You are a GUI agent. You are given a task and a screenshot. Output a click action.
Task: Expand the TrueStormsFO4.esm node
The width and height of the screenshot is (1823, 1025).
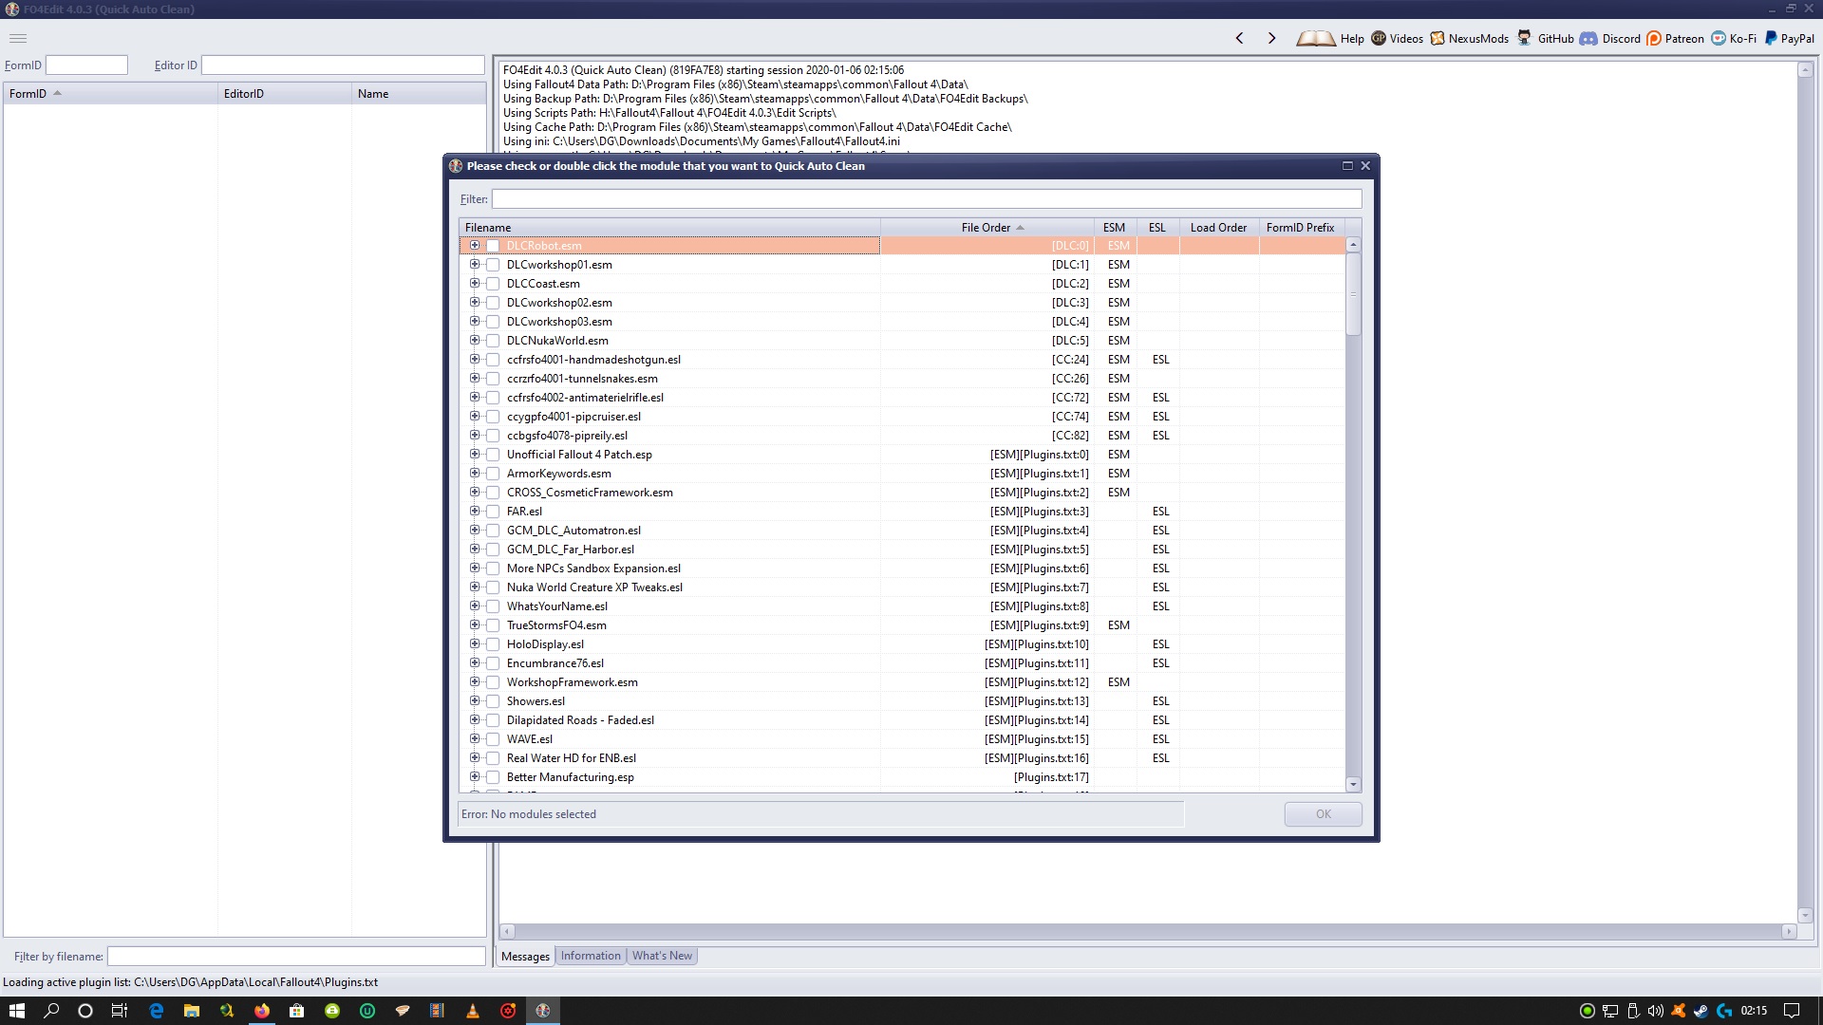[x=475, y=625]
